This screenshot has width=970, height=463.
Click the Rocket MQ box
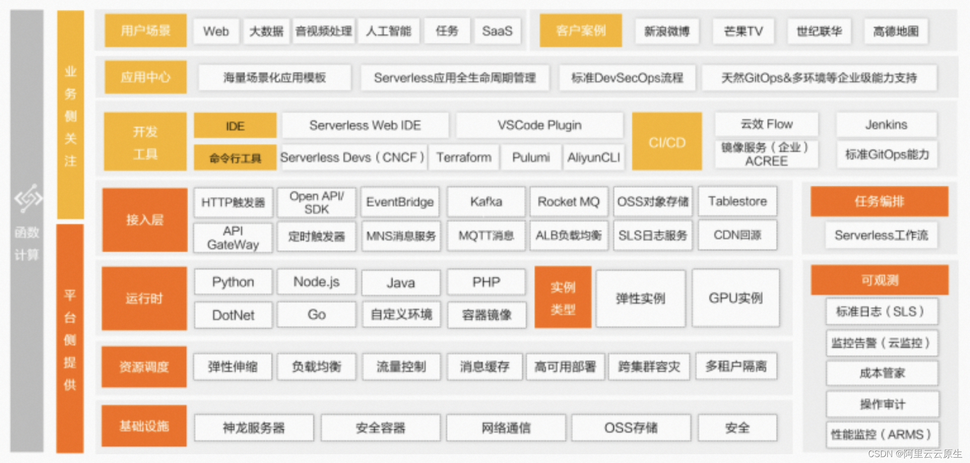(x=569, y=201)
